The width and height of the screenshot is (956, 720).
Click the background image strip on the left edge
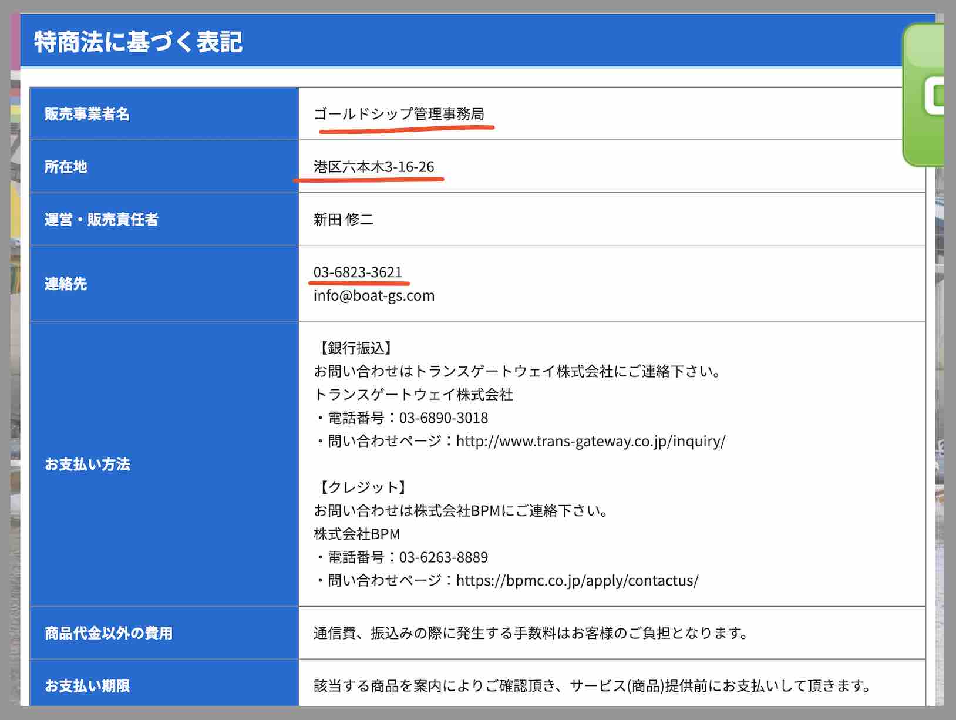[15, 352]
